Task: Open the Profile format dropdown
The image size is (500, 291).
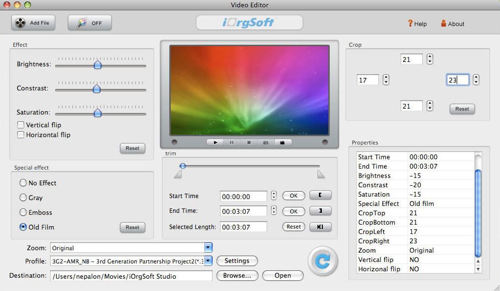Action: coord(208,261)
